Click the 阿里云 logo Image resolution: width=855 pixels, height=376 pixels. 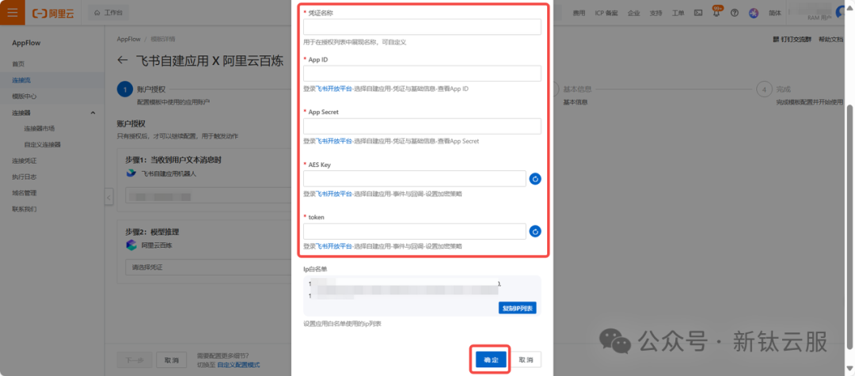53,13
